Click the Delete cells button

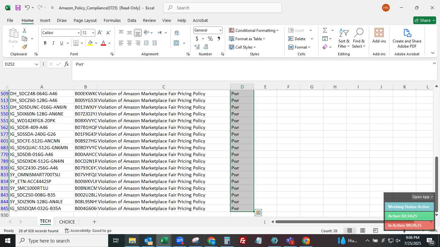click(x=297, y=39)
